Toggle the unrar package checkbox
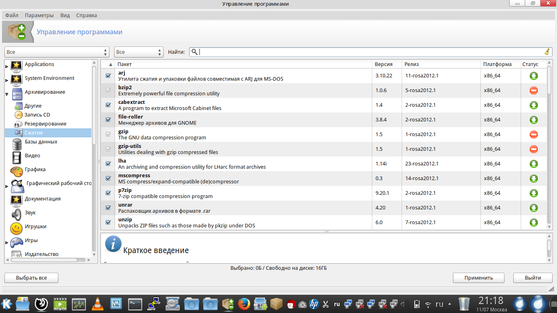Image resolution: width=557 pixels, height=313 pixels. click(108, 208)
